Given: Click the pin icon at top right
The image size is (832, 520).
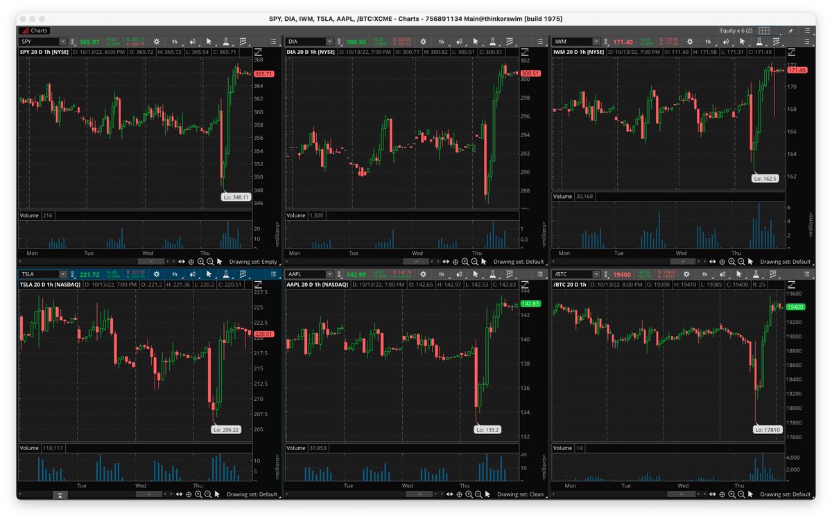Looking at the screenshot, I should point(790,31).
